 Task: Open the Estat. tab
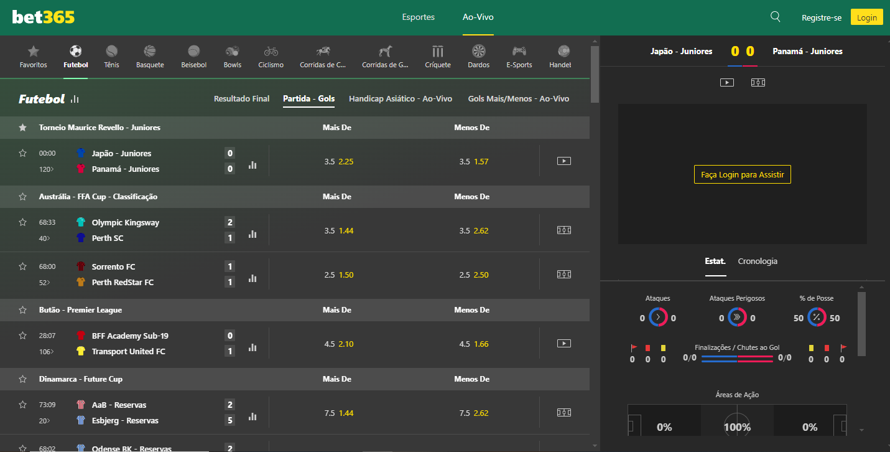[715, 261]
